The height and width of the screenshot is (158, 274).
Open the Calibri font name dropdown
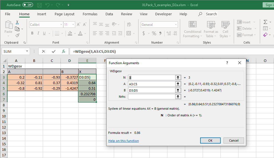pyautogui.click(x=61, y=25)
